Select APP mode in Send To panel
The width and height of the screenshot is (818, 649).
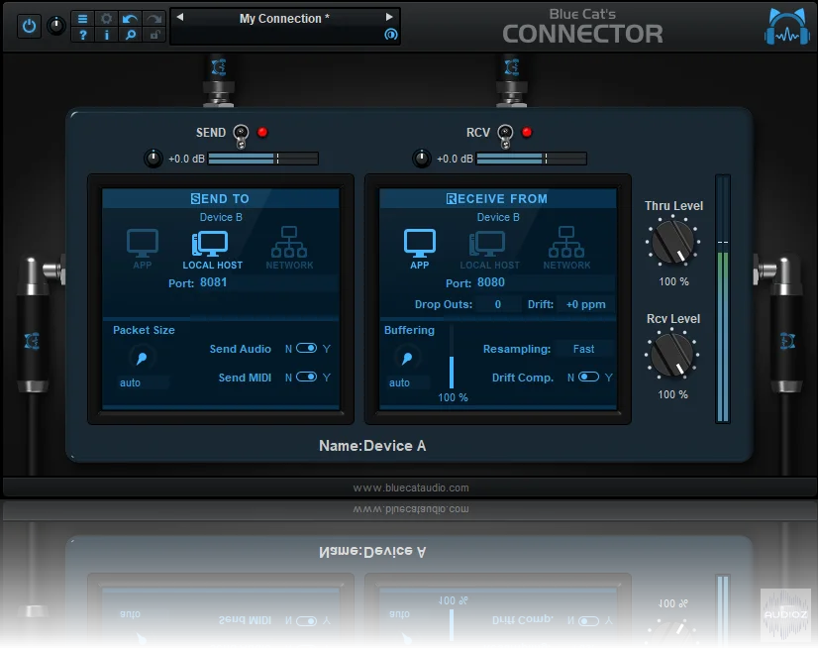[143, 249]
